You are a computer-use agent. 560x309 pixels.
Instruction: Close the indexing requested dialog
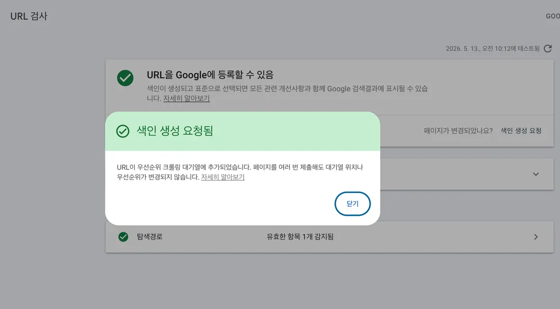(x=352, y=203)
